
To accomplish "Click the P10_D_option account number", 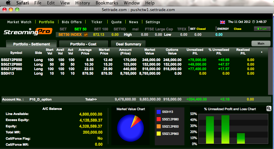I will click(40, 99).
